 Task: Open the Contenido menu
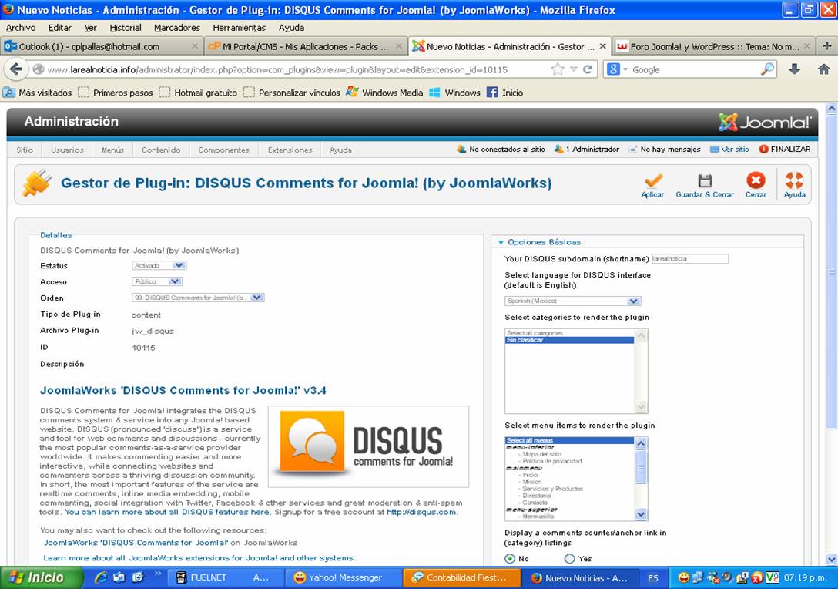click(x=161, y=150)
